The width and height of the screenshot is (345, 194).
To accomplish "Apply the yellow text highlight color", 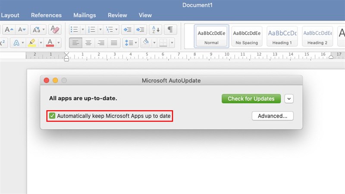I will pos(32,43).
